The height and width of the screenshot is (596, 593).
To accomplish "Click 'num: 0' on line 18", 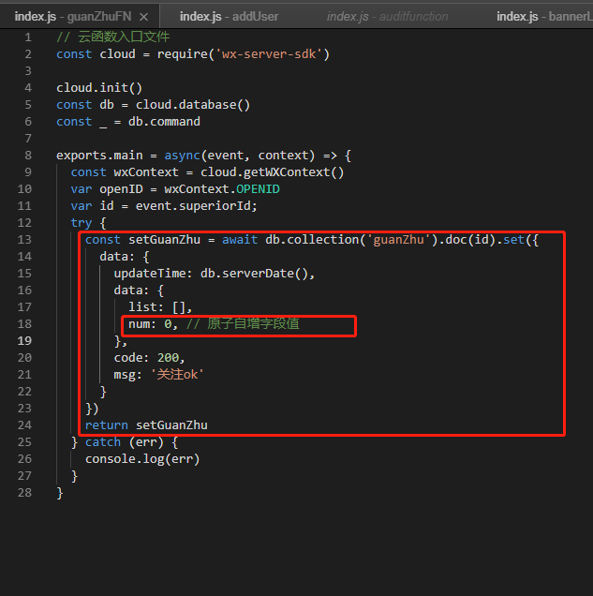I will coord(150,324).
